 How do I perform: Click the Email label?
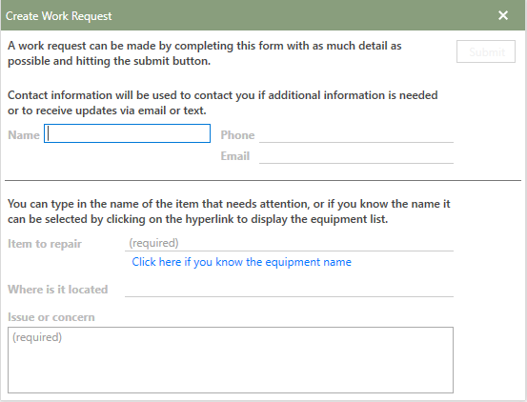click(x=235, y=156)
